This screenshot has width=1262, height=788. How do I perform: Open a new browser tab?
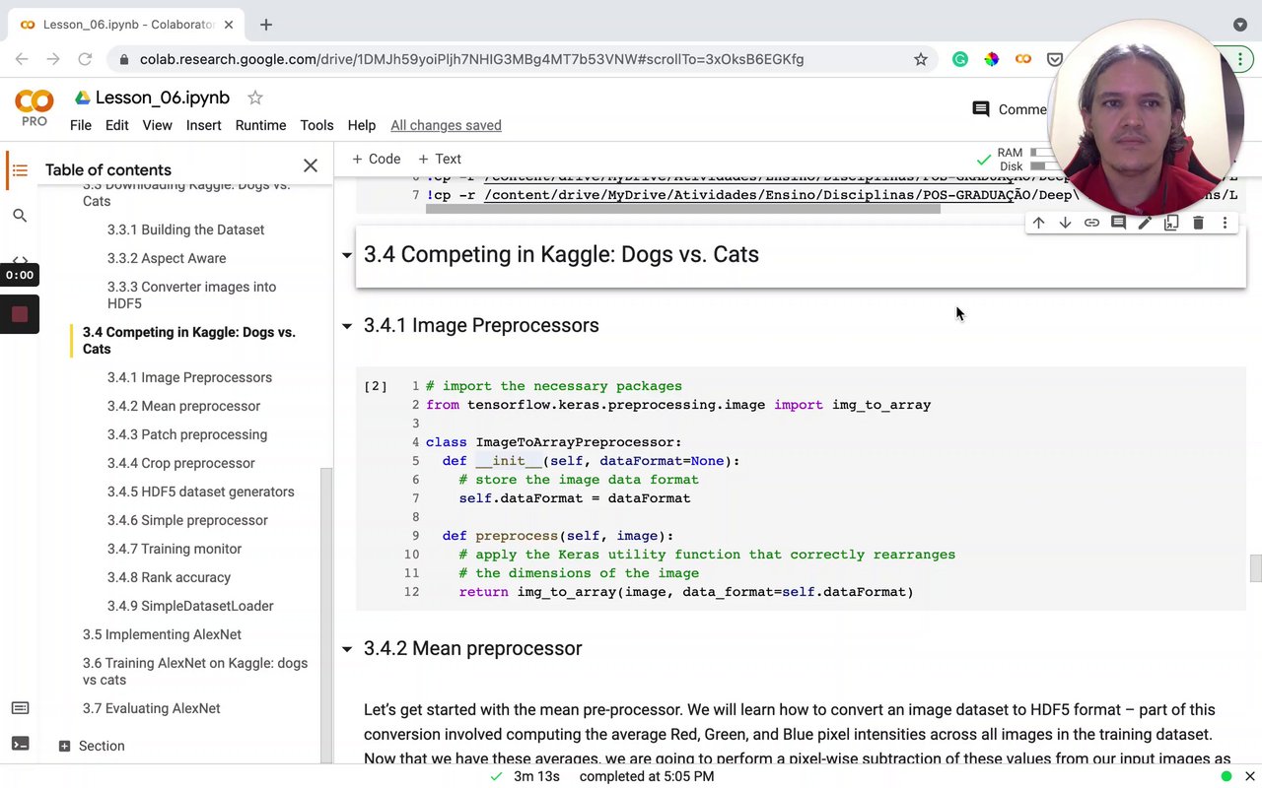pos(266,25)
